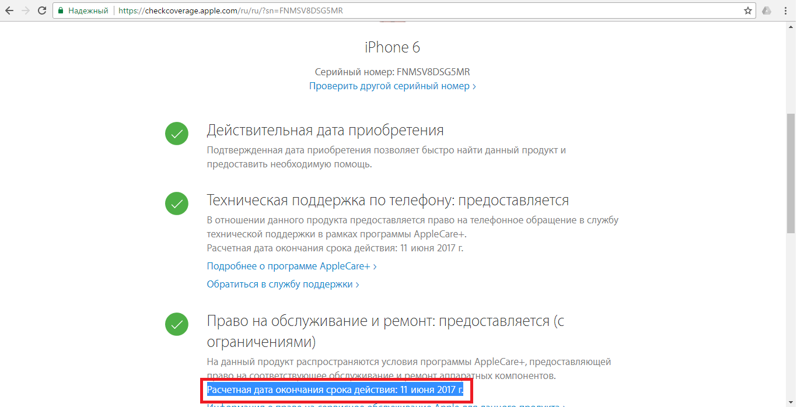Open the Chrome three-dot menu
797x407 pixels.
[785, 10]
